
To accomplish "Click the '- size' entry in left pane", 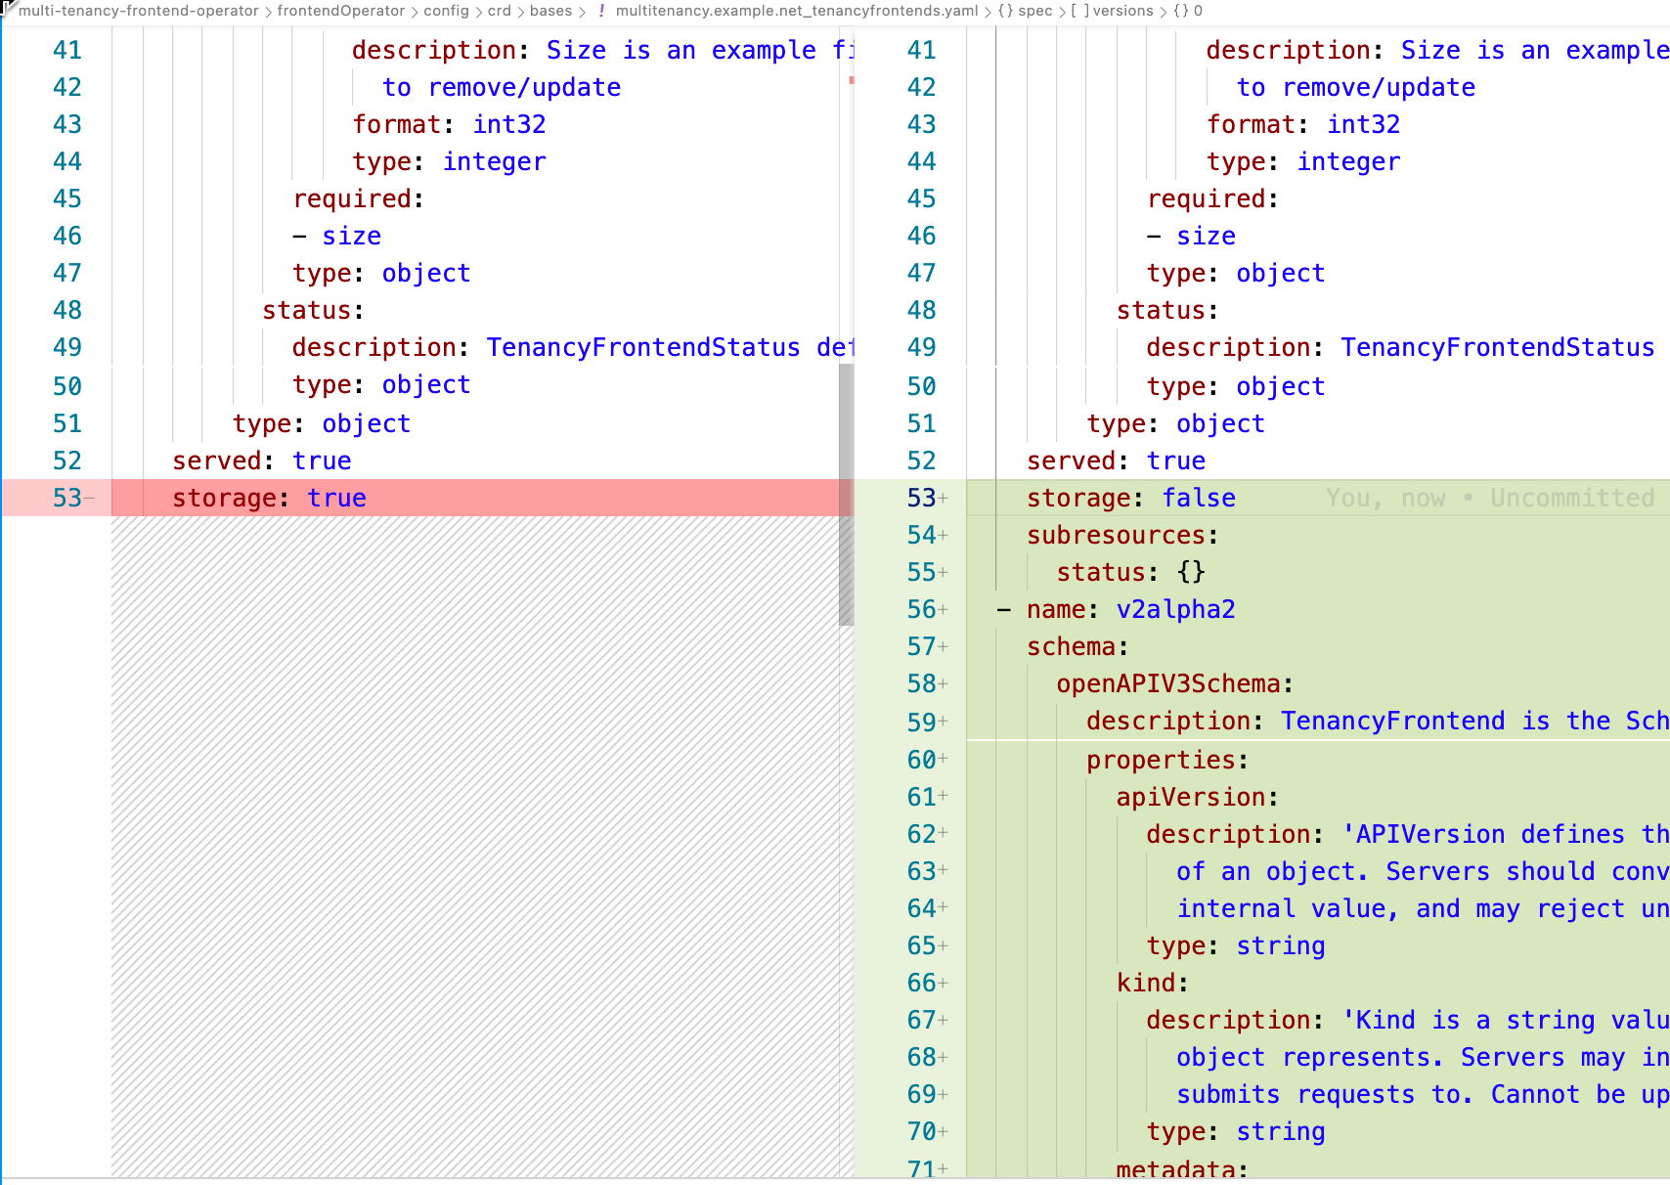I will click(337, 236).
